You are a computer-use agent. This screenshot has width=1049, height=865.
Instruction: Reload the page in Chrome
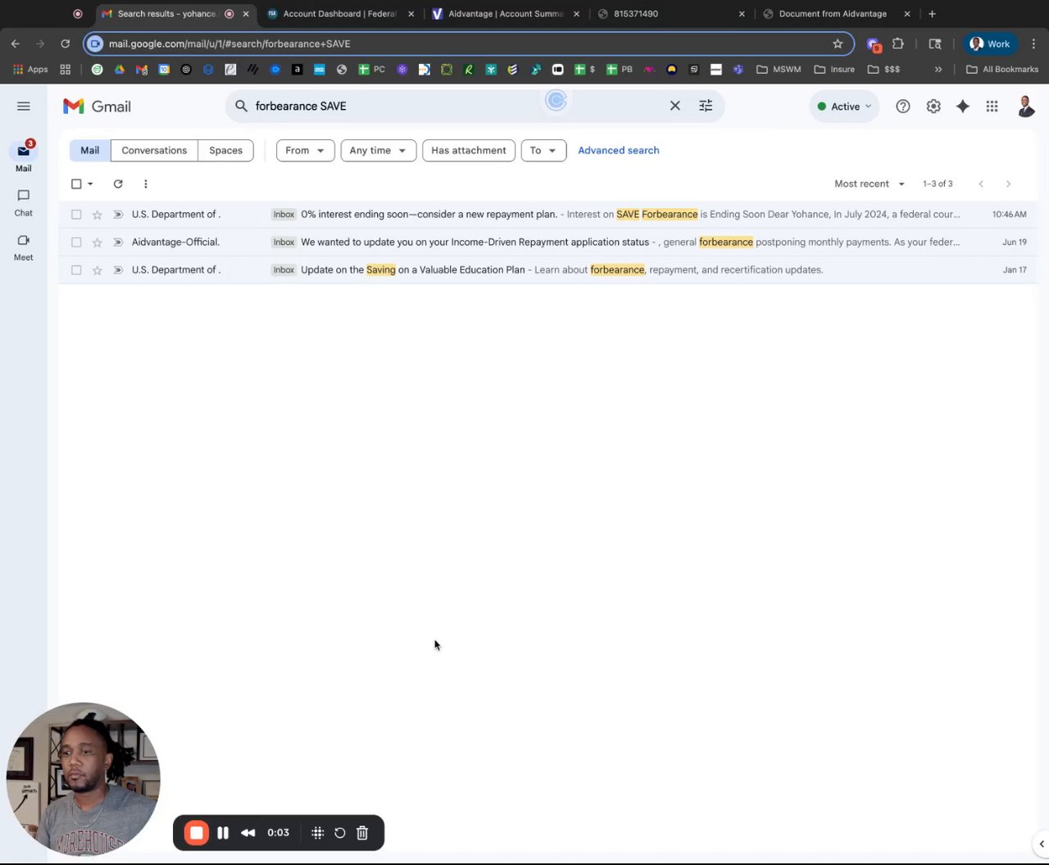[65, 43]
